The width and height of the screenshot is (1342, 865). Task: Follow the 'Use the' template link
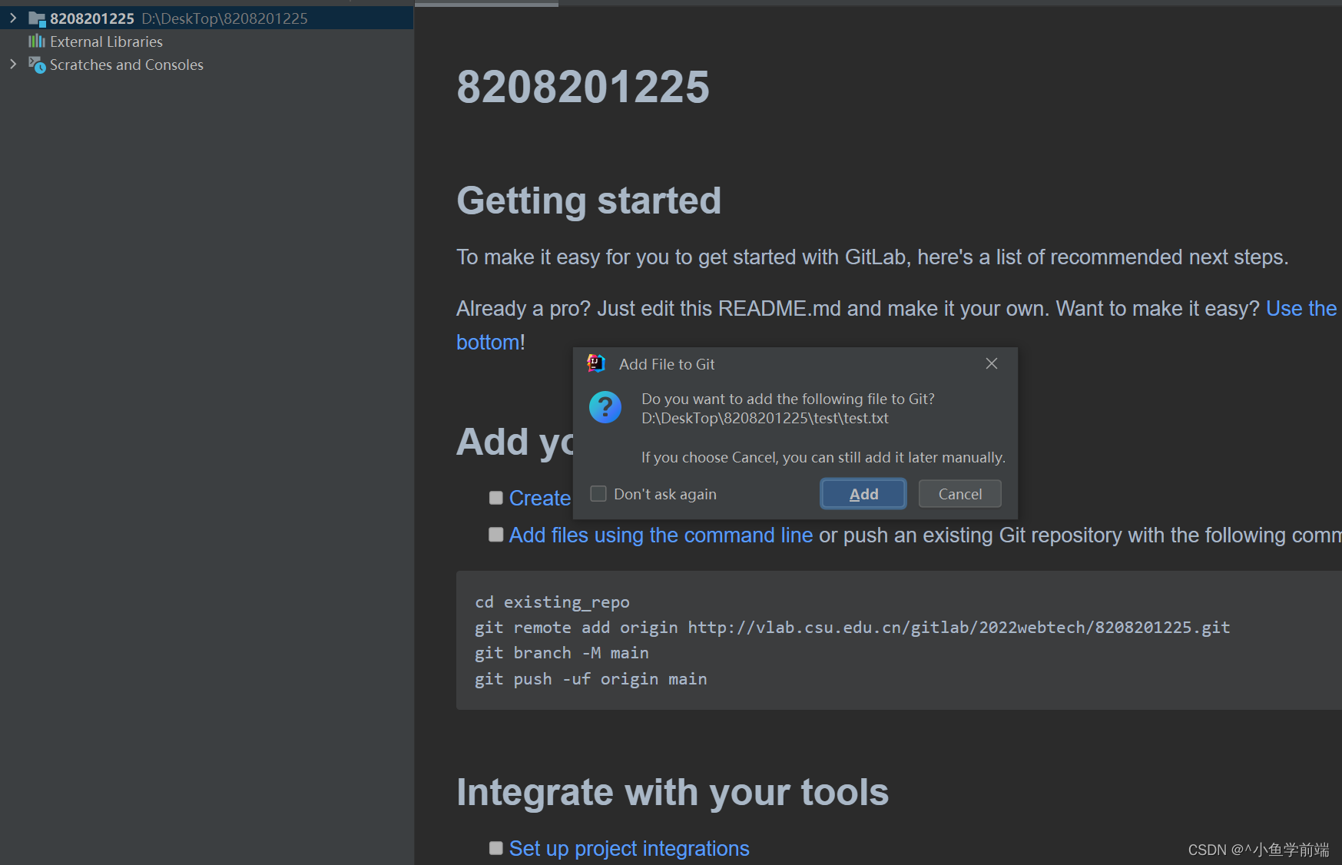coord(1301,308)
